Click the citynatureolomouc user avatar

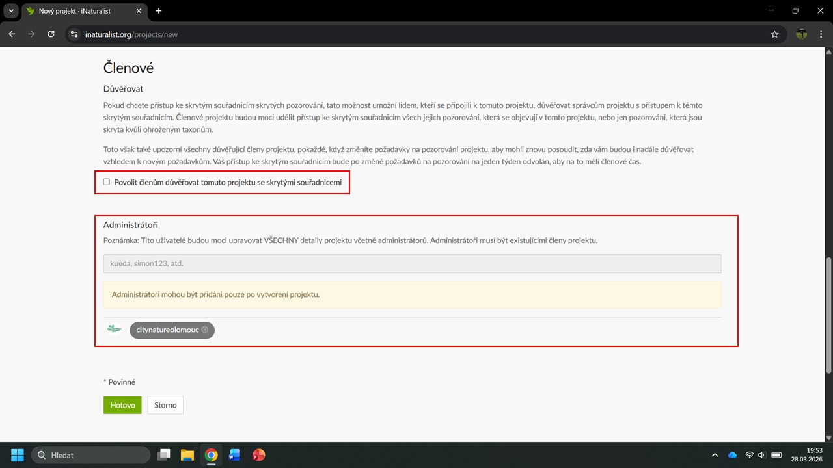pyautogui.click(x=115, y=330)
